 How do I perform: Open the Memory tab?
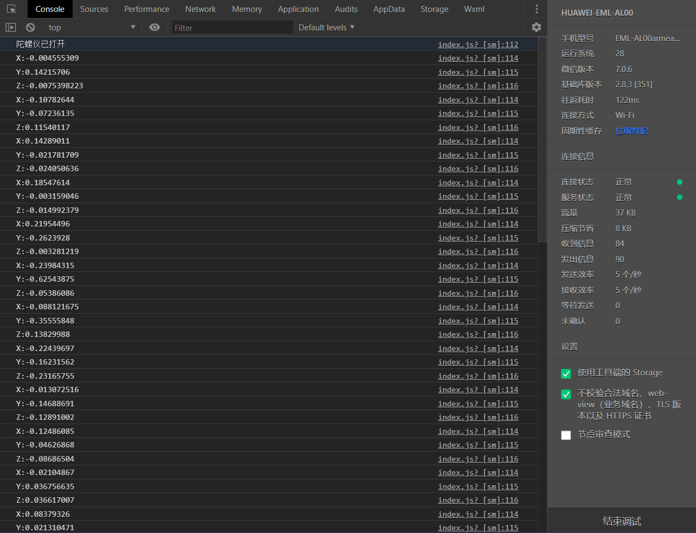tap(247, 9)
